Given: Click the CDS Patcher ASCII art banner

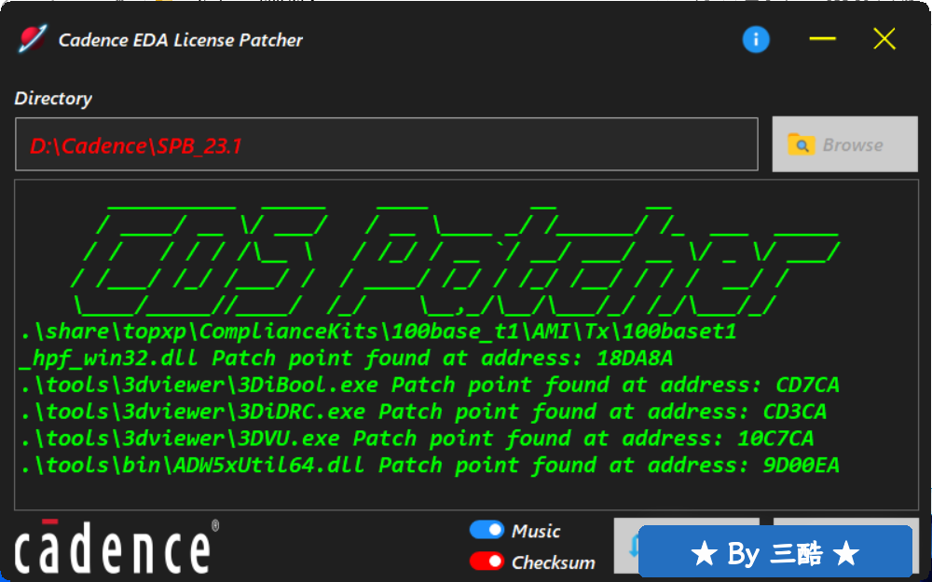Looking at the screenshot, I should [x=456, y=260].
